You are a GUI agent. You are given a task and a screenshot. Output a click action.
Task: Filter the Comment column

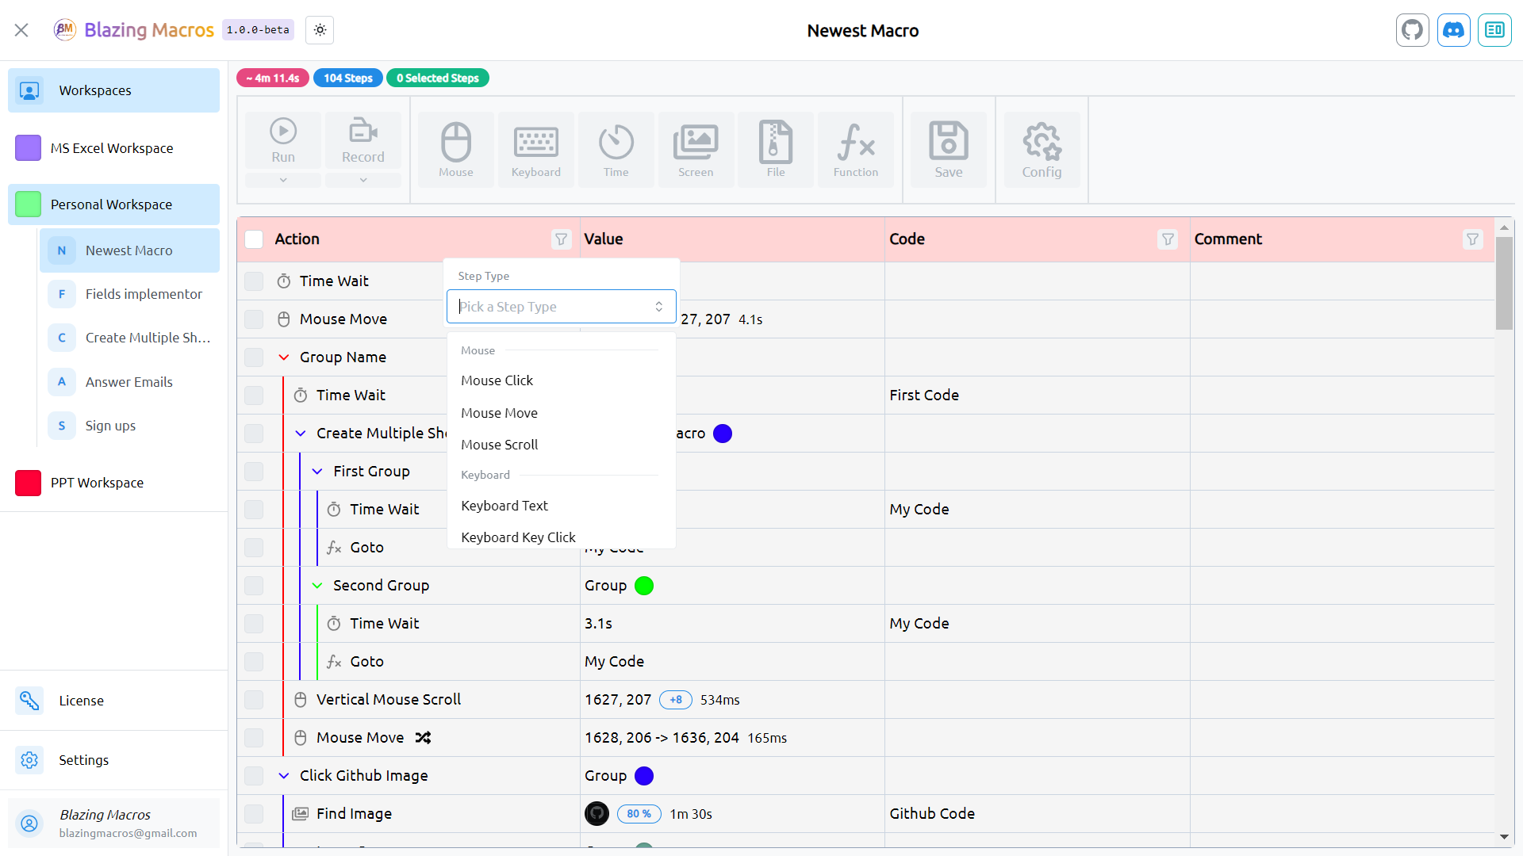(x=1472, y=239)
